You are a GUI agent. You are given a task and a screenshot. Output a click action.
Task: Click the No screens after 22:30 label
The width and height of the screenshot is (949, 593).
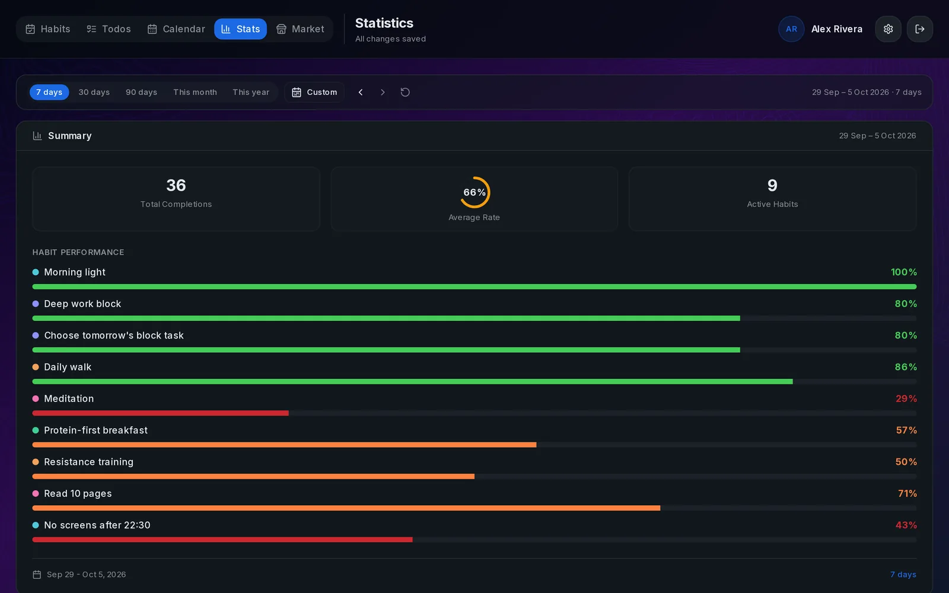[97, 525]
